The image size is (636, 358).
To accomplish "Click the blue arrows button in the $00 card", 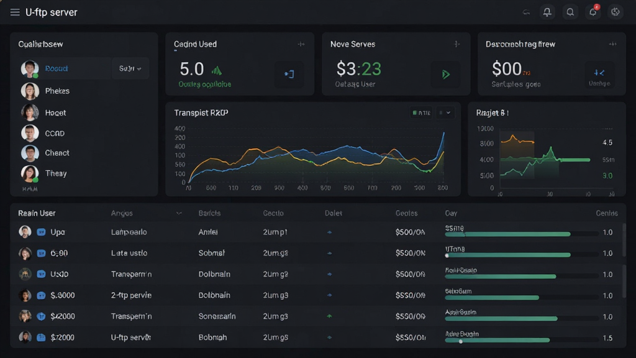I will 599,73.
